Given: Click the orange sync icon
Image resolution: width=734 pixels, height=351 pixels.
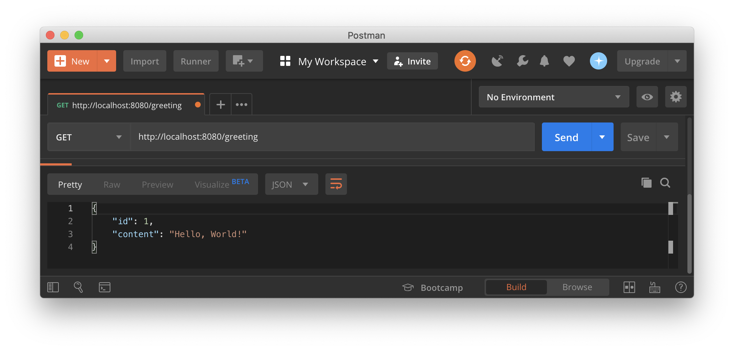Looking at the screenshot, I should click(465, 61).
